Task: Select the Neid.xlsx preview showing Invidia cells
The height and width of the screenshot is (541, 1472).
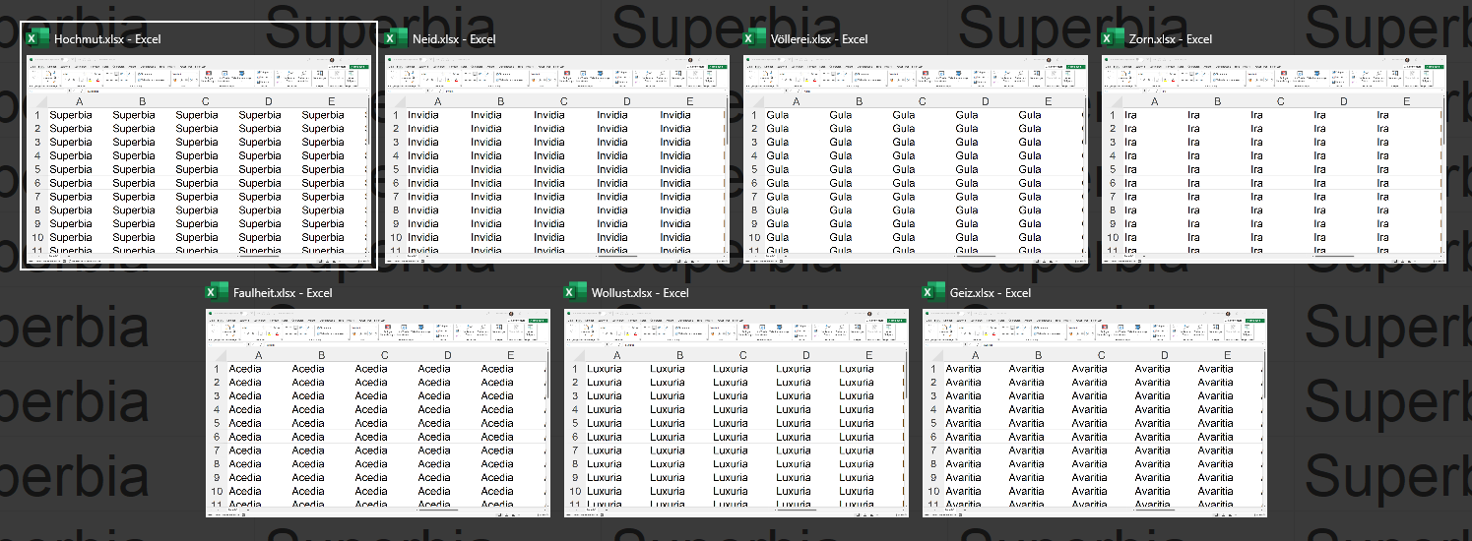Action: [x=557, y=159]
